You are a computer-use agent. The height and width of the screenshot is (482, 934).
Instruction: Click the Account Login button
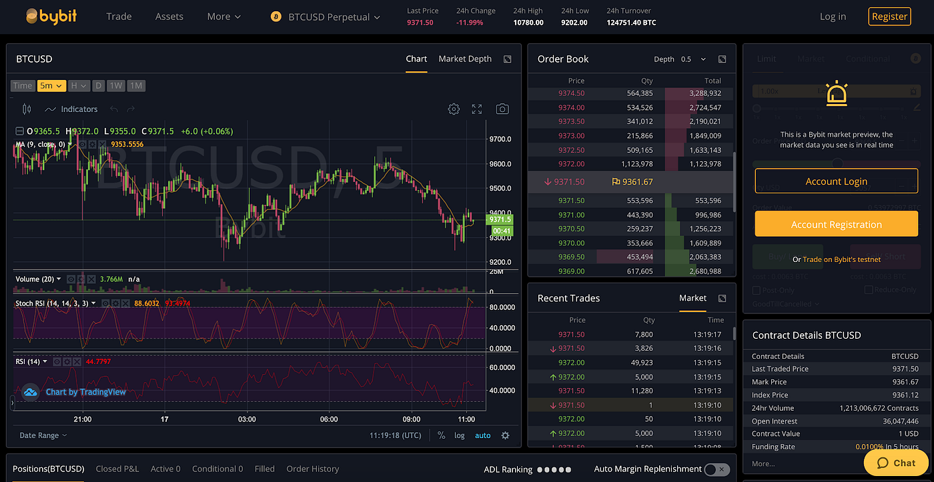tap(837, 181)
